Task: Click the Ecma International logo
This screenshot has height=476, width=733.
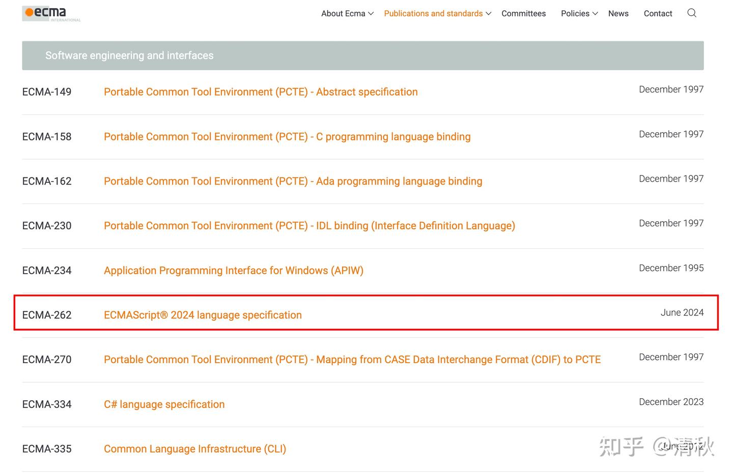Action: 51,13
